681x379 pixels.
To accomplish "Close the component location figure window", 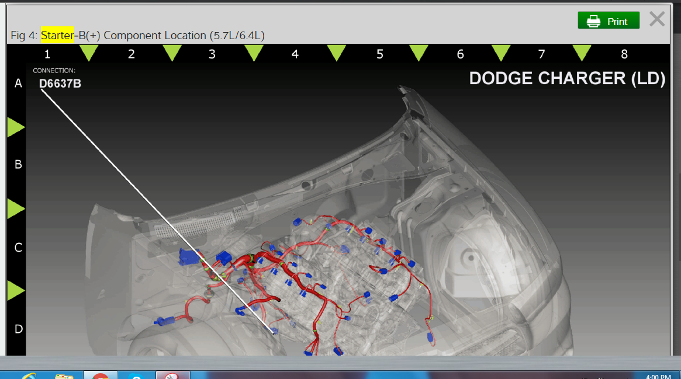I will click(x=656, y=19).
